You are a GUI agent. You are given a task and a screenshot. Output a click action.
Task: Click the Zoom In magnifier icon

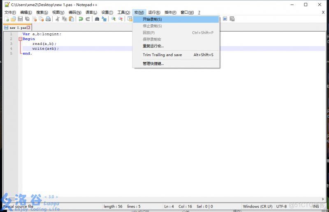pyautogui.click(x=114, y=19)
